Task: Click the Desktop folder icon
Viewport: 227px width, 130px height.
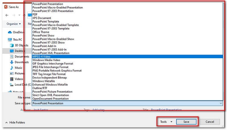Action: [x=12, y=51]
